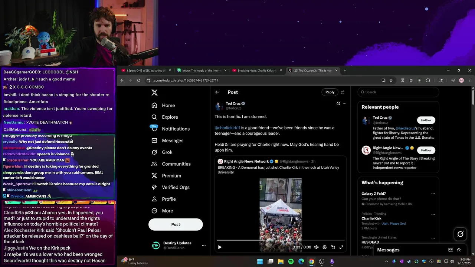Open video settings gear
This screenshot has width=475, height=267.
point(325,247)
